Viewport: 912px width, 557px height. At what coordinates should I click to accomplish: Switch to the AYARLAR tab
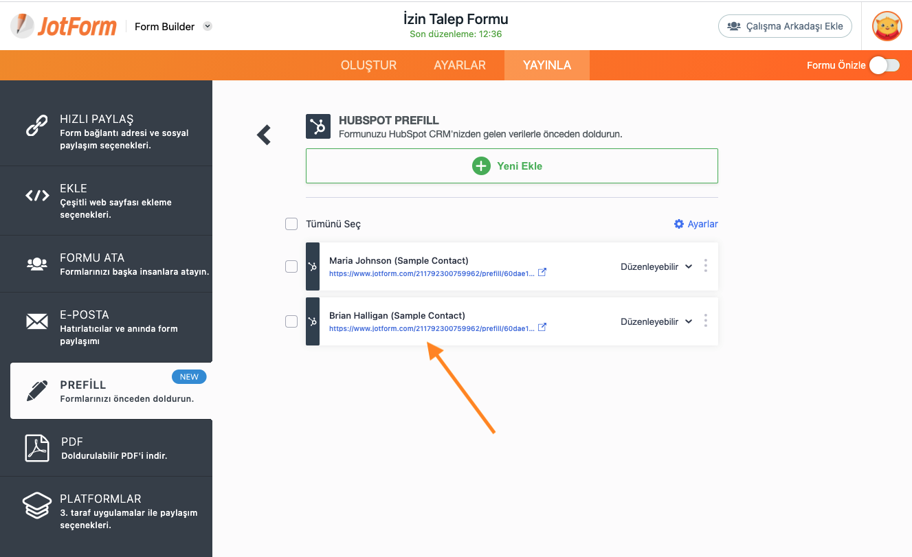click(x=460, y=65)
